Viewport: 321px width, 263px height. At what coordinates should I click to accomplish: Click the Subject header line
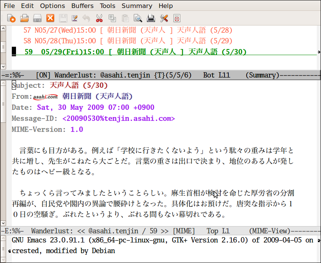[59, 85]
